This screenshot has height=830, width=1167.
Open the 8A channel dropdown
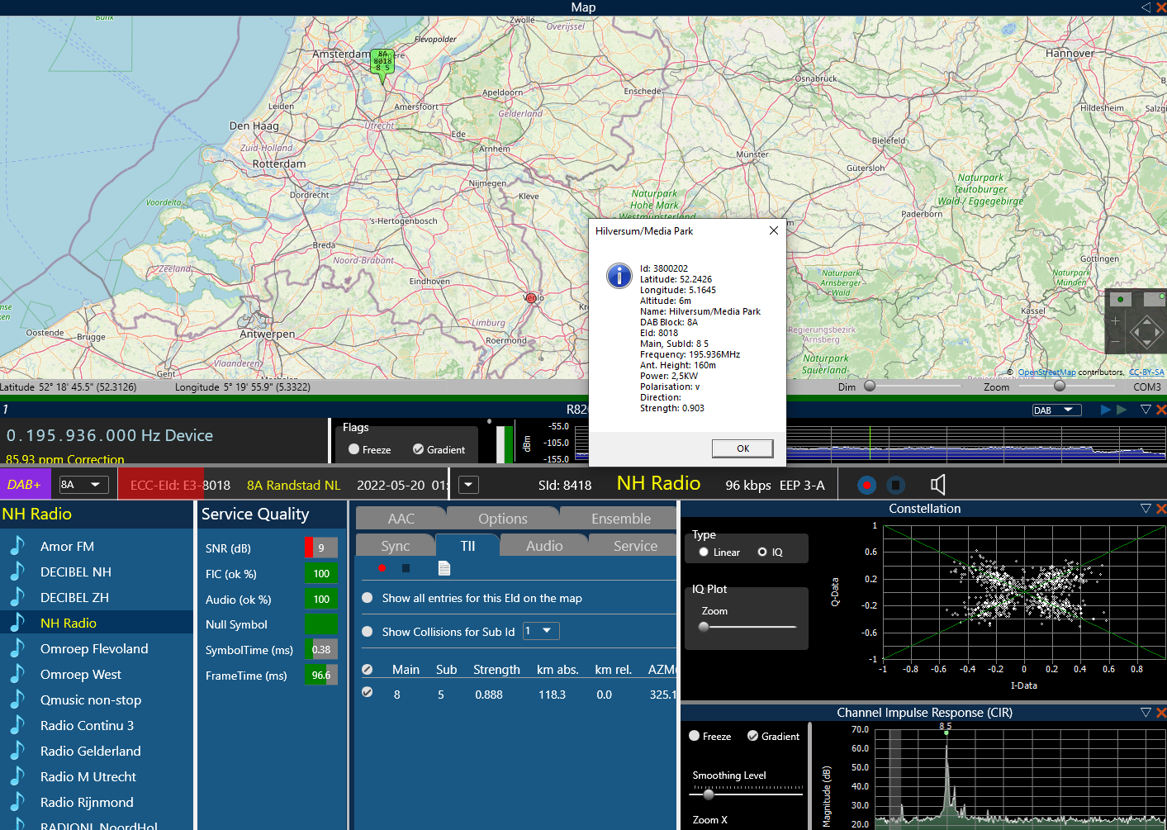(x=84, y=485)
